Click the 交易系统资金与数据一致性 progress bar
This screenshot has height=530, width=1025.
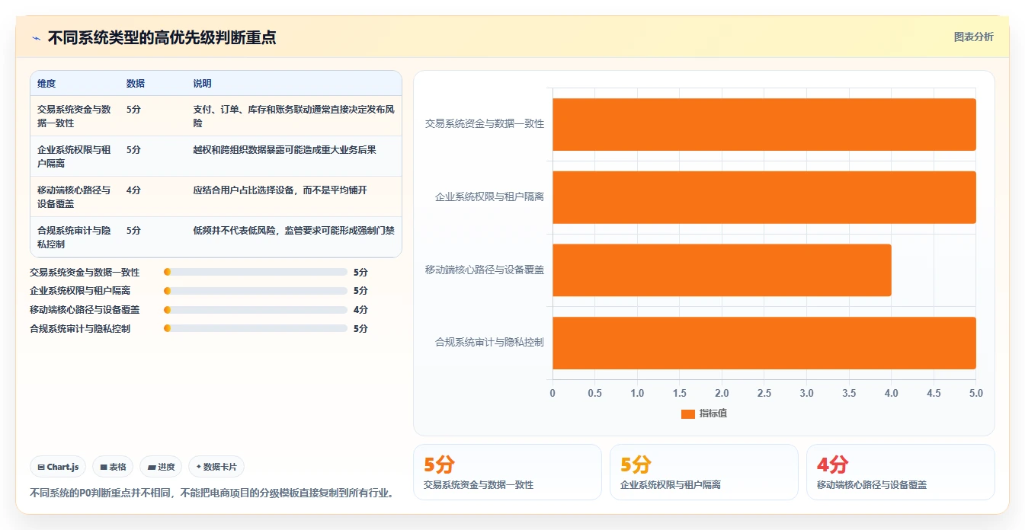point(255,272)
